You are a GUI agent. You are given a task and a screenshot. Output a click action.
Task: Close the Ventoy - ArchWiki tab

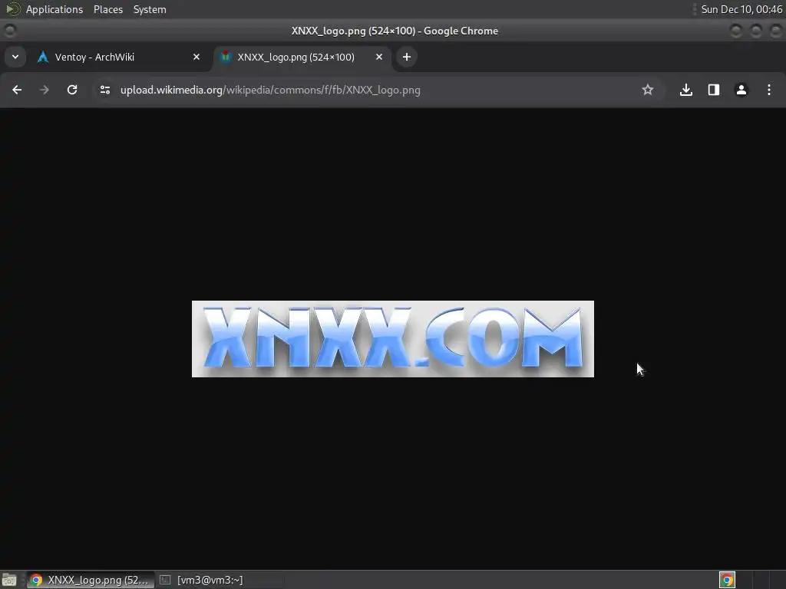[196, 57]
